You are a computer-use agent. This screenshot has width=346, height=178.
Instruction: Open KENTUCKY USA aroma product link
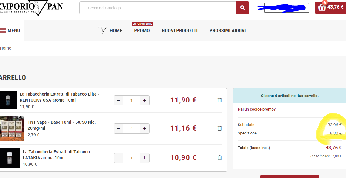click(x=60, y=97)
